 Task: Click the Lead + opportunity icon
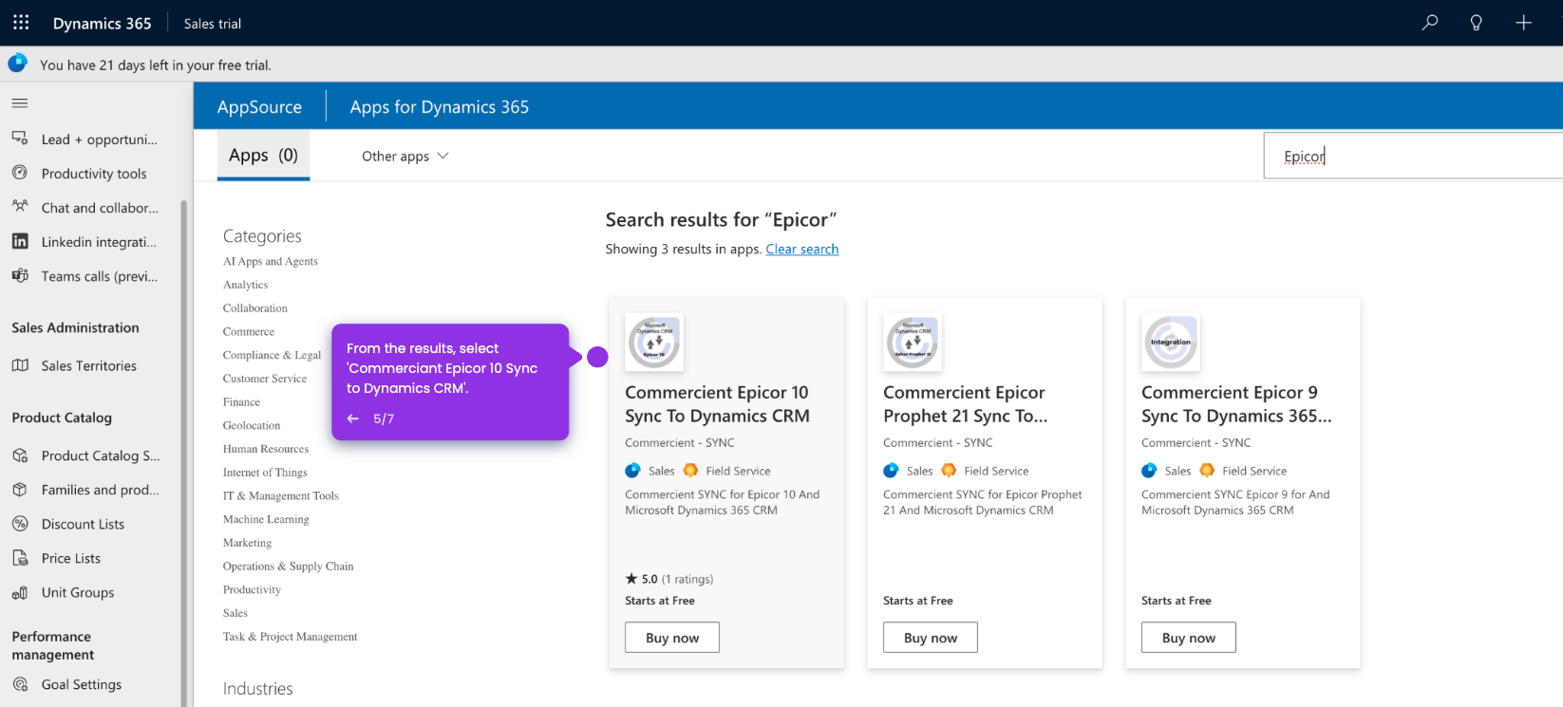tap(20, 139)
